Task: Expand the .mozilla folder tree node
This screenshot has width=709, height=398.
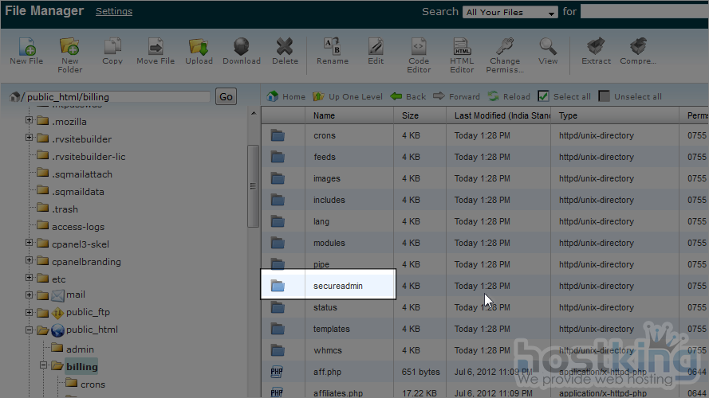Action: coord(30,121)
